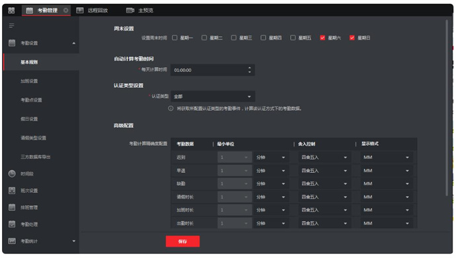Open the 迟到 row unit dropdown 分钟

point(271,157)
